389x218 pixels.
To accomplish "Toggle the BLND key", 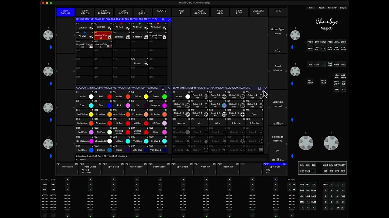I will tap(308, 171).
